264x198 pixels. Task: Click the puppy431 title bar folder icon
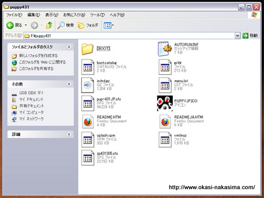click(x=7, y=7)
